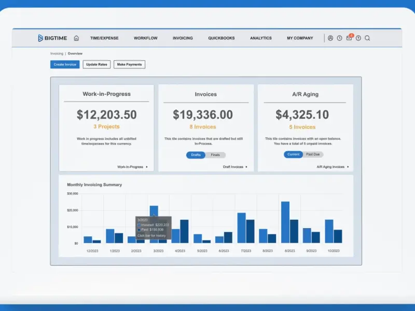Open the timer clock icon

[x=340, y=38]
